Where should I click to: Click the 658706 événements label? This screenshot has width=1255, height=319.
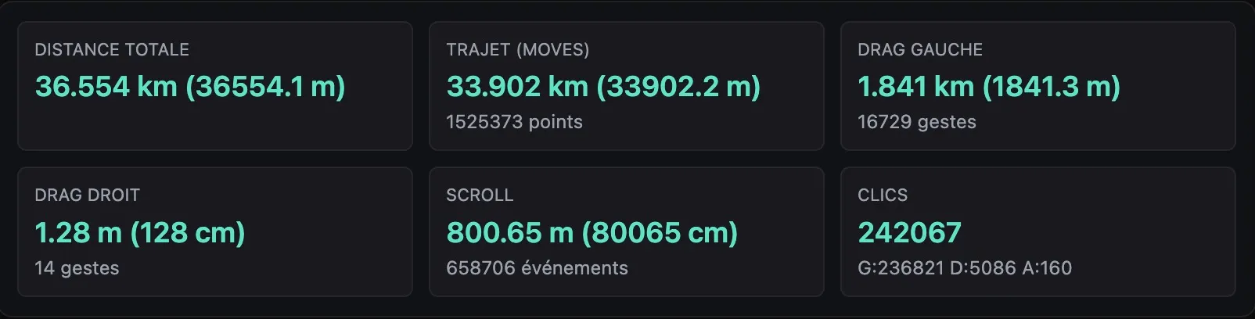click(537, 268)
